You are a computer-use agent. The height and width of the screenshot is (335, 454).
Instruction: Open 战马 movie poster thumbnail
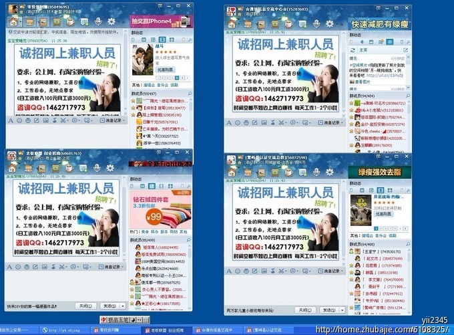142,60
